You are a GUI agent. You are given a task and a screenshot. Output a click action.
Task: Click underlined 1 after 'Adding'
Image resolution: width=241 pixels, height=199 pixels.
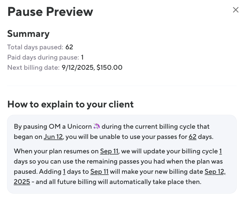tap(64, 172)
